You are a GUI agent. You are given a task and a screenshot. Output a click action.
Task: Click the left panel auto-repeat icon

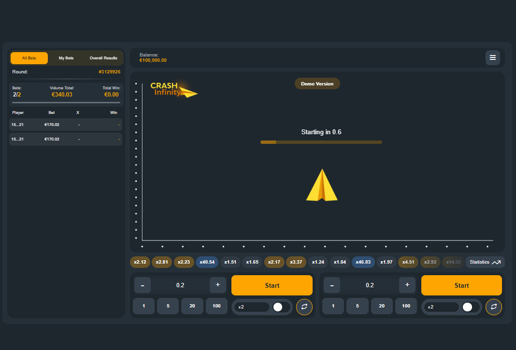click(x=304, y=307)
